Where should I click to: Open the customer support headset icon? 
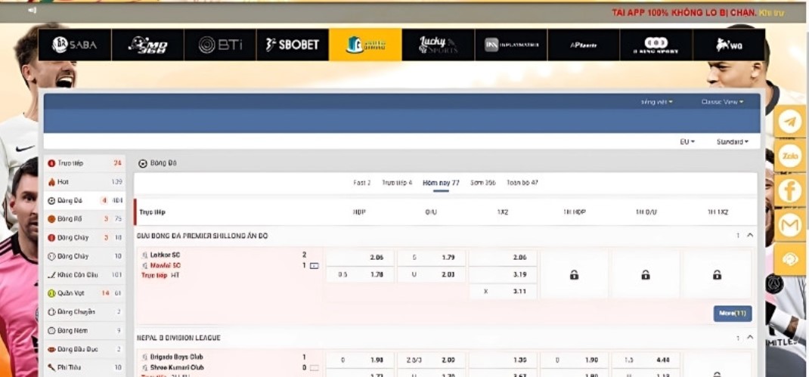click(x=790, y=259)
